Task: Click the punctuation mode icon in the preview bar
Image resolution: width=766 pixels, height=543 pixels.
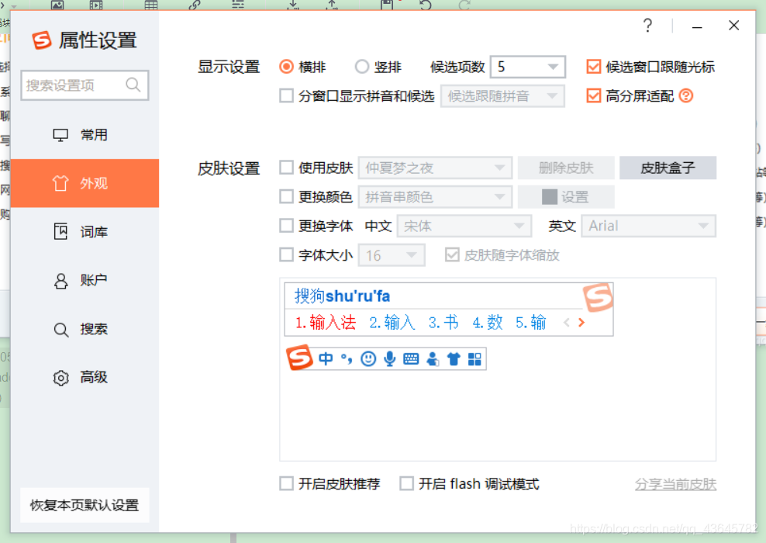Action: 347,358
